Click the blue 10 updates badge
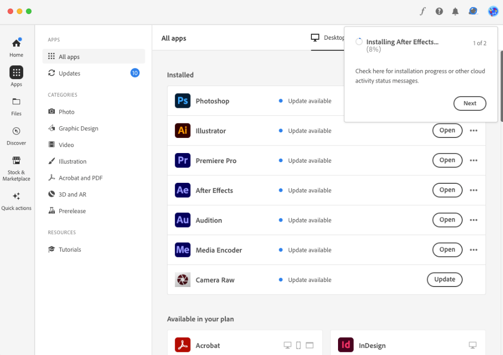Screen dimensions: 503x355 (135, 73)
